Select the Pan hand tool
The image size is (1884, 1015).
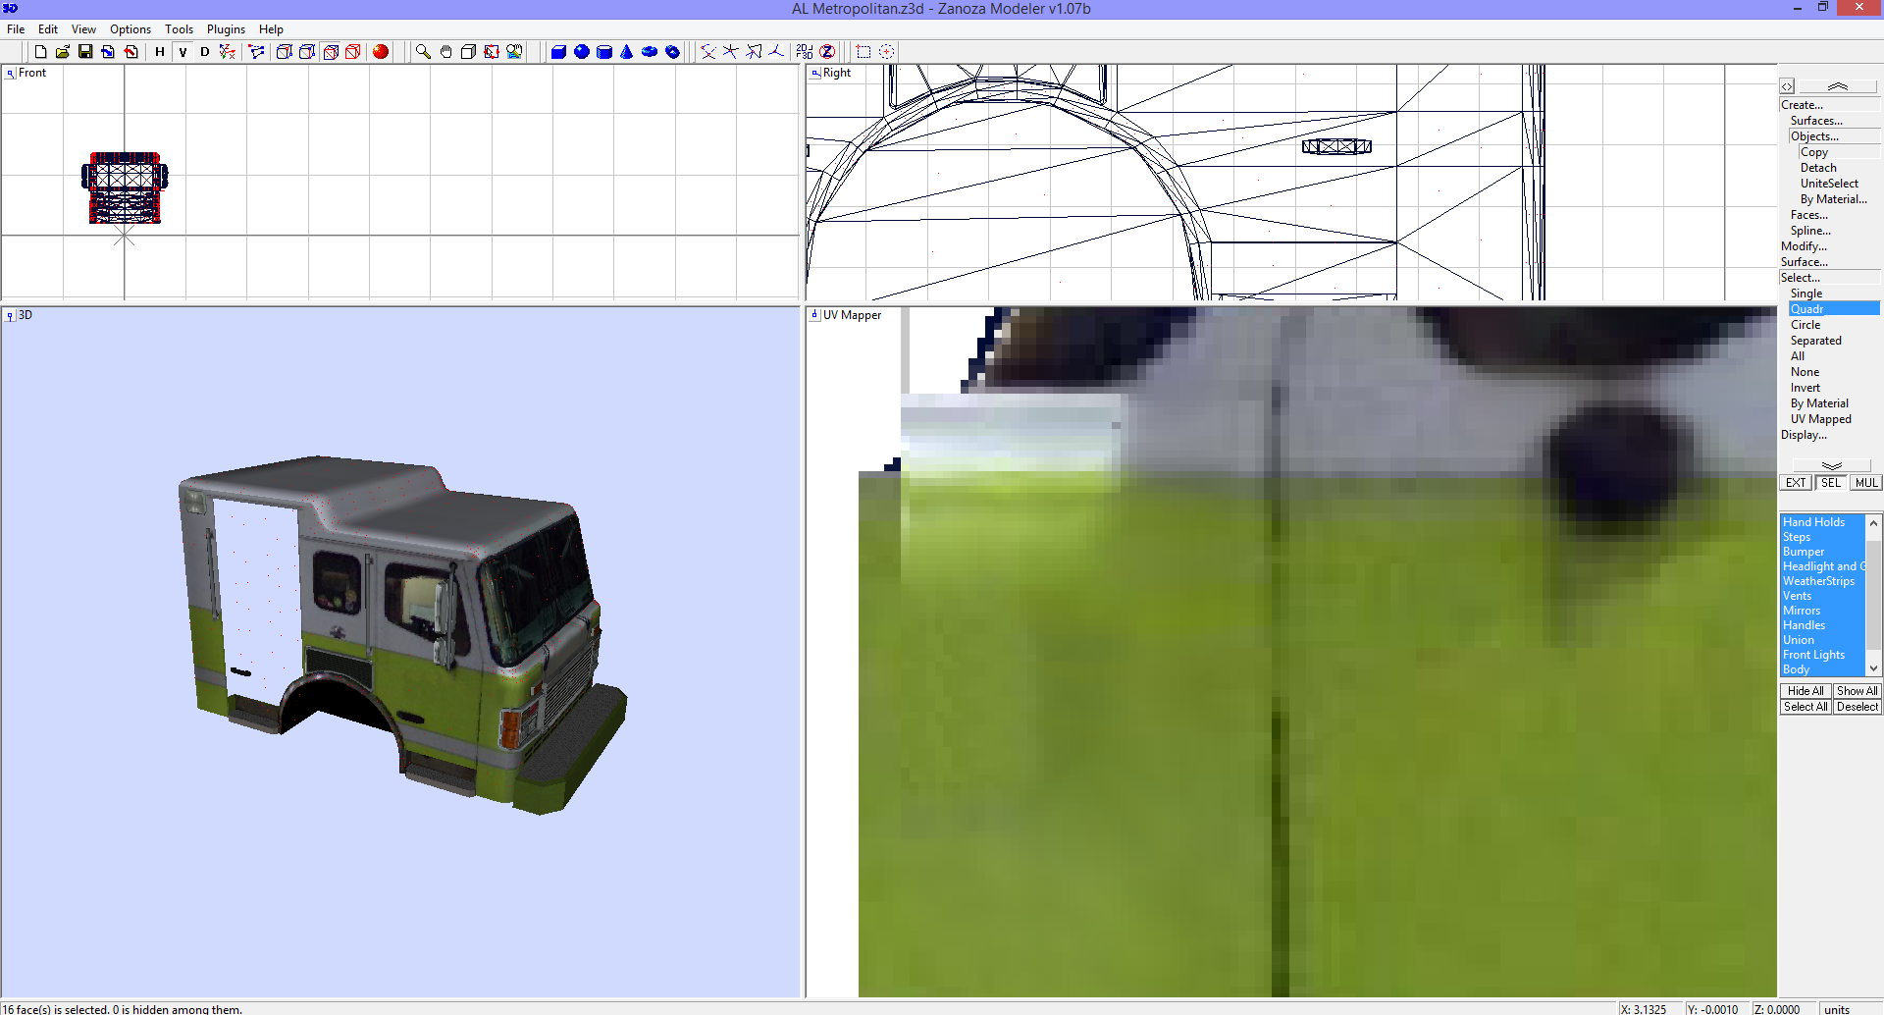(x=445, y=51)
